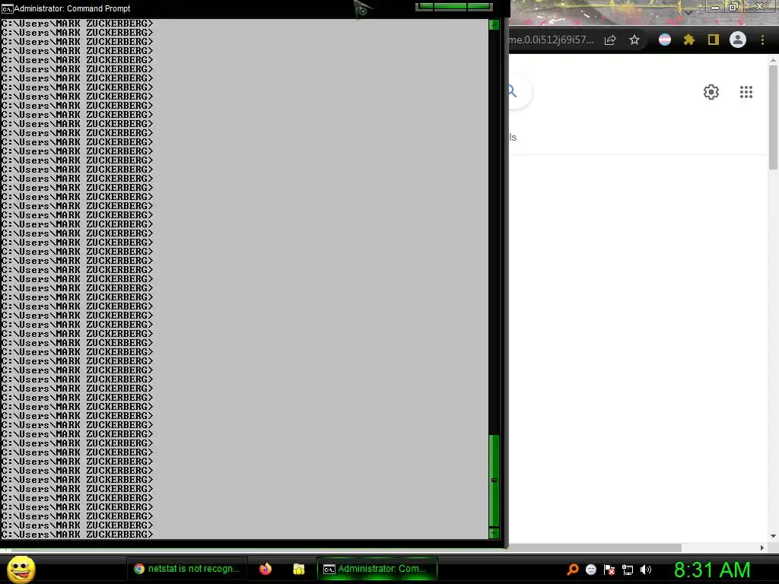Select the Administrator: Command Prompt taskbar button
The height and width of the screenshot is (584, 779).
377,569
